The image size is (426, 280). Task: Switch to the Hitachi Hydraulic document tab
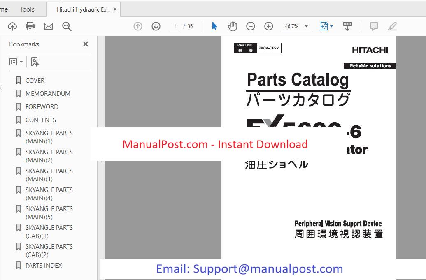(83, 9)
